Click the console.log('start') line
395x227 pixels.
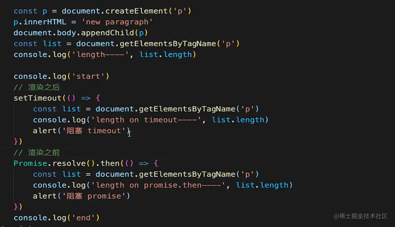(61, 76)
